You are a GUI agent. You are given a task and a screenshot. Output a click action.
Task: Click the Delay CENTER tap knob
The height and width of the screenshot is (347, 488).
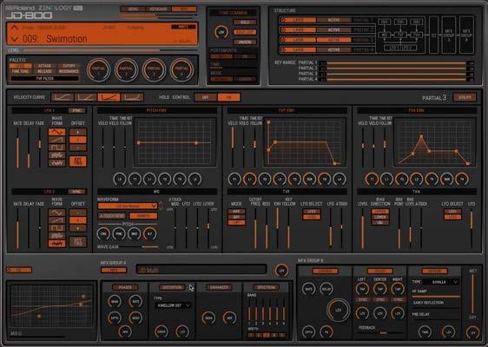click(x=380, y=289)
